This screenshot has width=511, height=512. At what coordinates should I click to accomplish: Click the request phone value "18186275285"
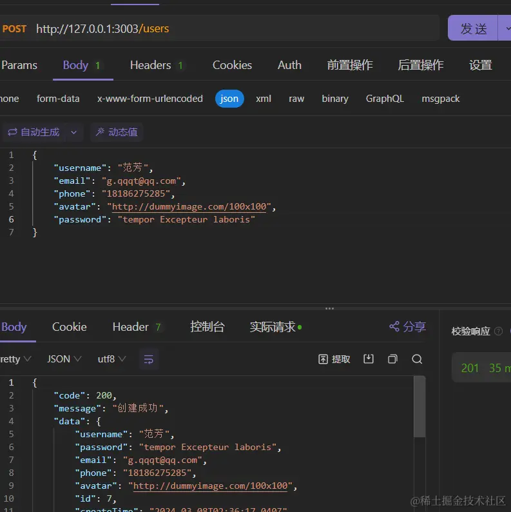tap(137, 193)
